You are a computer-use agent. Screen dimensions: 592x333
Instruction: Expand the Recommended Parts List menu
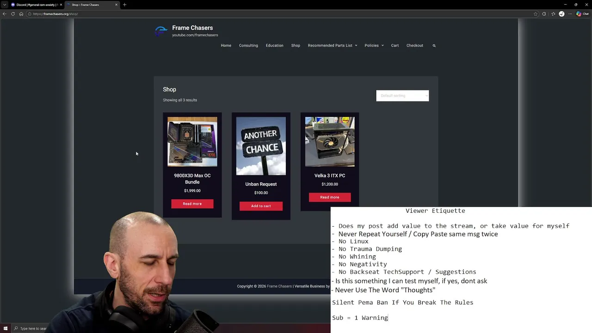pos(333,45)
